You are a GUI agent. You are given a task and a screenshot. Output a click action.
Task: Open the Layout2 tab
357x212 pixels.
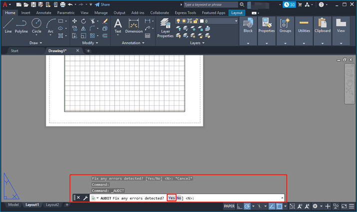[52, 205]
